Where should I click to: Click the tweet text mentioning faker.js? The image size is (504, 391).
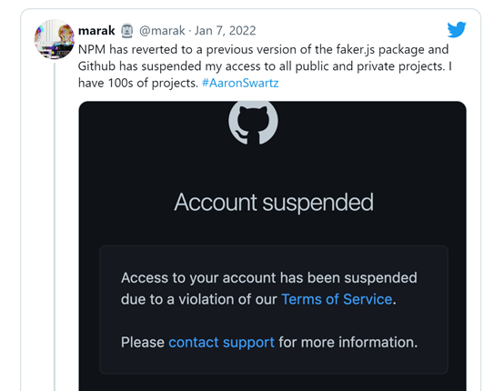(x=265, y=66)
